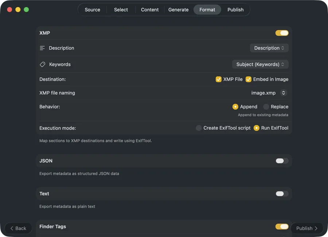Open the Description mapping dropdown
This screenshot has width=328, height=237.
(x=269, y=48)
